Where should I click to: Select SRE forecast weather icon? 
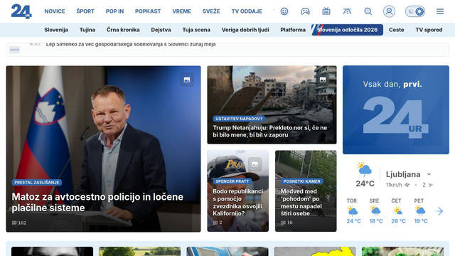pyautogui.click(x=375, y=210)
